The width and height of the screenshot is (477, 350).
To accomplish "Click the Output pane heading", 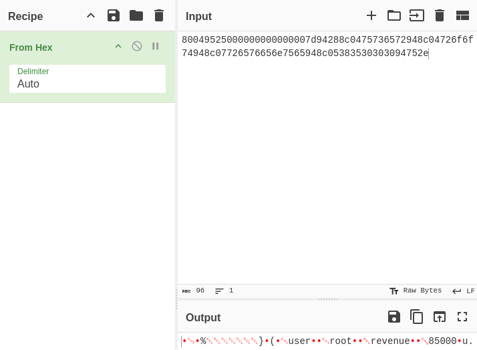I will click(x=203, y=317).
